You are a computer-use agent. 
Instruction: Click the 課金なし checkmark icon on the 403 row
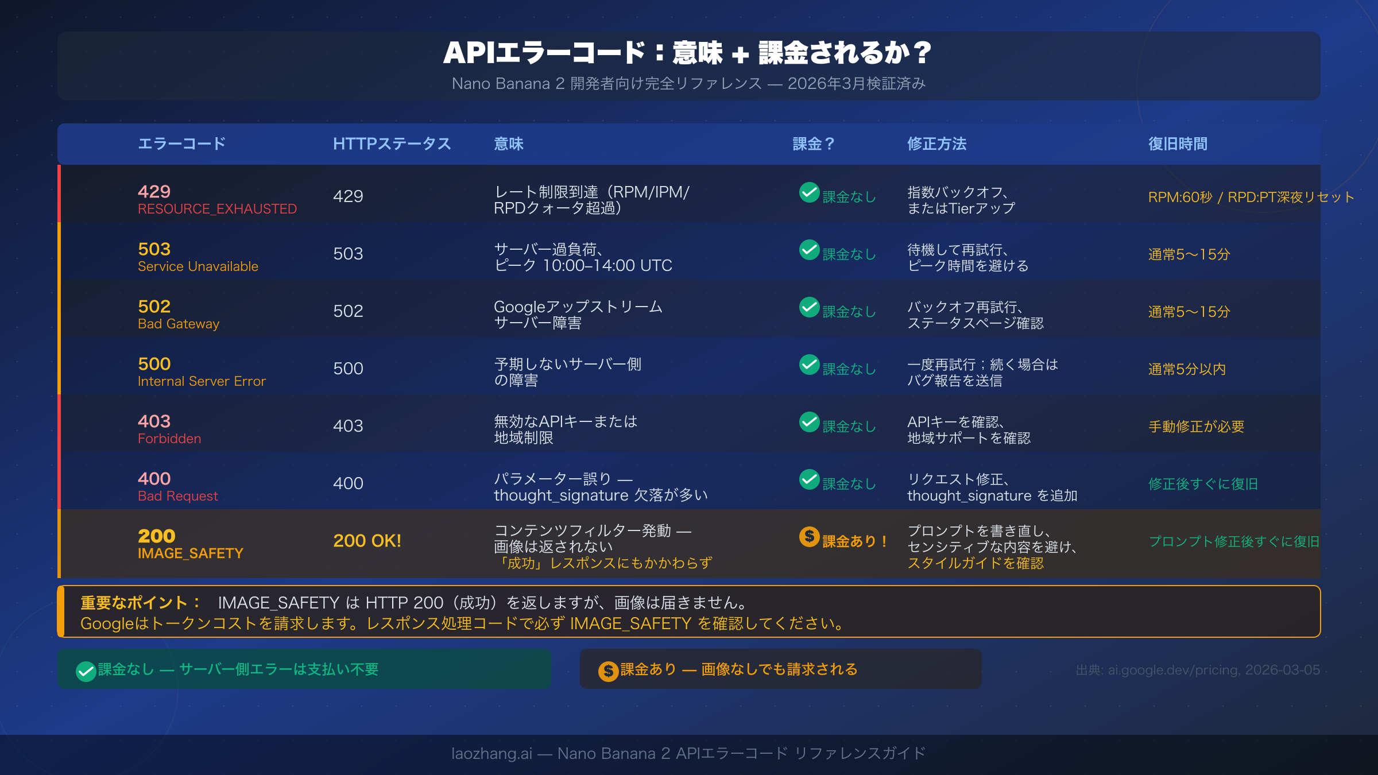pos(808,424)
